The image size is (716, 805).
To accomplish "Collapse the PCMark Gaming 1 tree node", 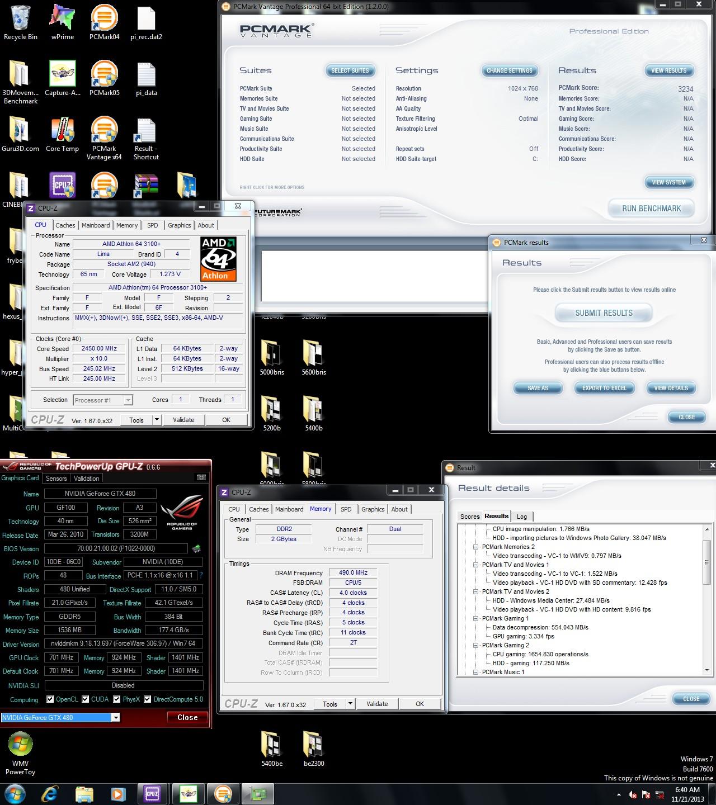I will 476,618.
